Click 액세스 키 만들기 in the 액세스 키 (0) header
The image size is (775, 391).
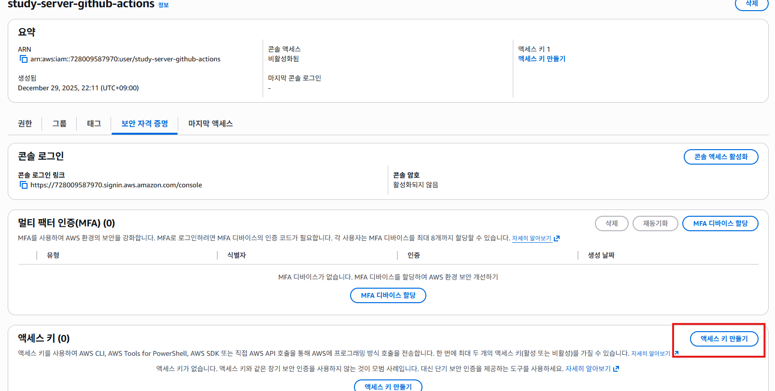(x=724, y=339)
